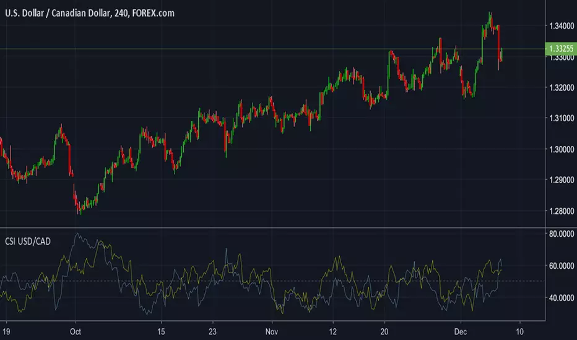Click the 1.32000 price axis label
Screen dimensions: 577x340
pos(562,88)
